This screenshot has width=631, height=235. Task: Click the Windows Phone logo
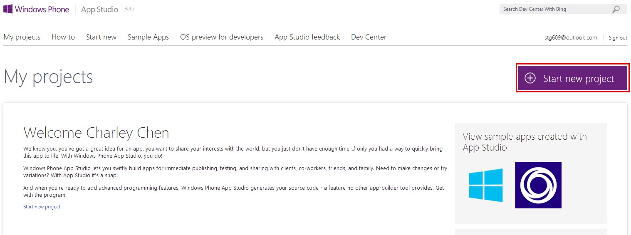36,9
